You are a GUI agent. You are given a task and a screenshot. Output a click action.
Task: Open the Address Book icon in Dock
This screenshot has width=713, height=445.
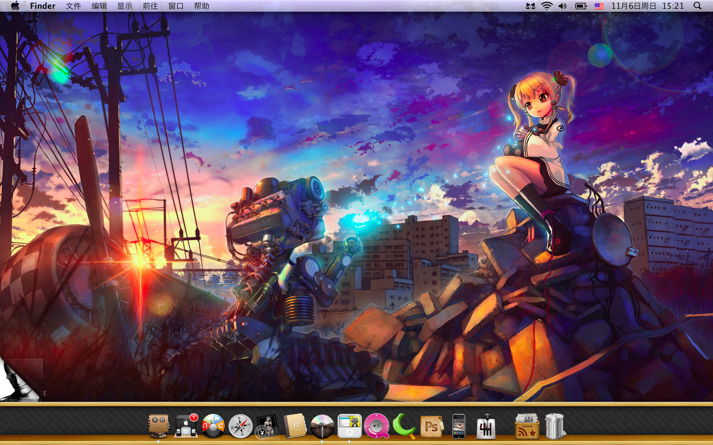pos(295,426)
